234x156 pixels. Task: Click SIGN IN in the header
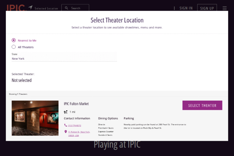pyautogui.click(x=186, y=8)
